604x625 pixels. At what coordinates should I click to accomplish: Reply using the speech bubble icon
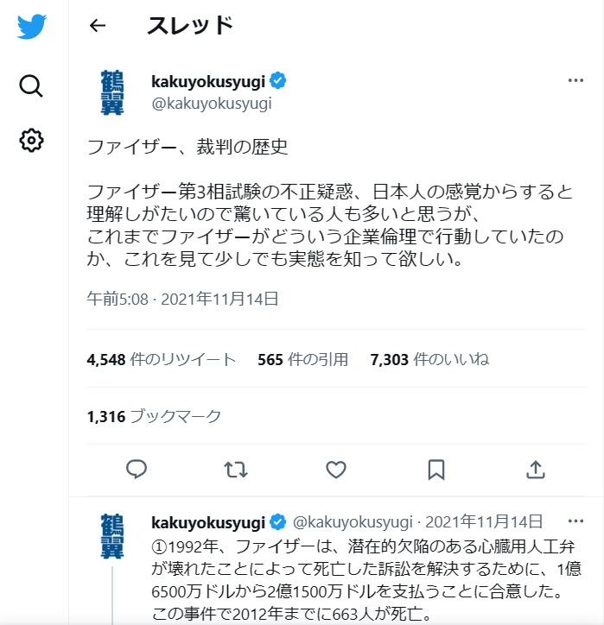point(137,470)
